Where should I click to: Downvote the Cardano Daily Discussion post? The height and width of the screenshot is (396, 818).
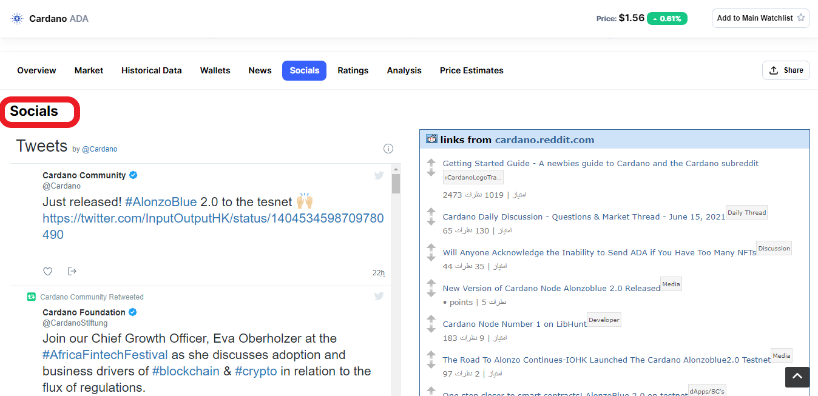click(431, 221)
